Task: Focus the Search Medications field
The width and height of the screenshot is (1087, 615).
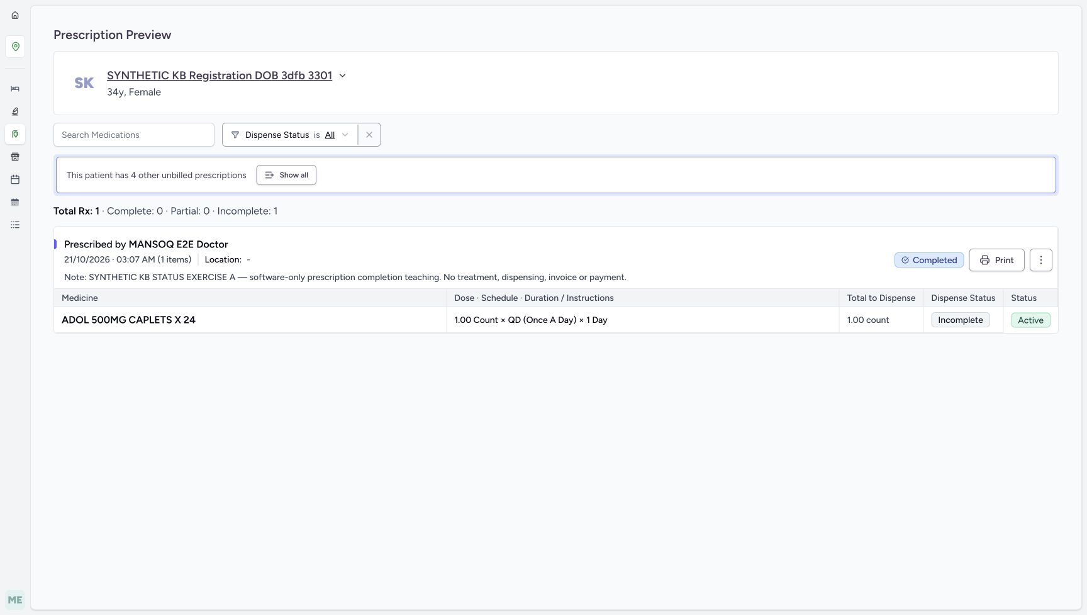Action: pyautogui.click(x=134, y=135)
